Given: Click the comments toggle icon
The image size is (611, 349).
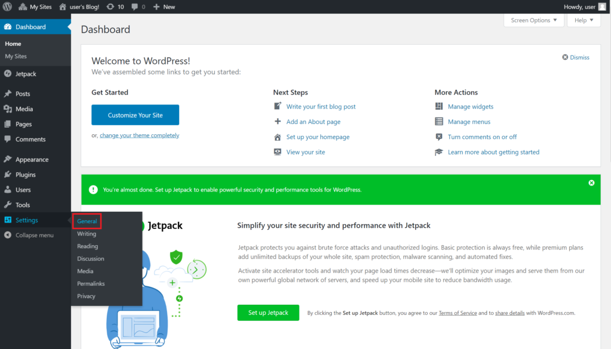Looking at the screenshot, I should point(439,137).
